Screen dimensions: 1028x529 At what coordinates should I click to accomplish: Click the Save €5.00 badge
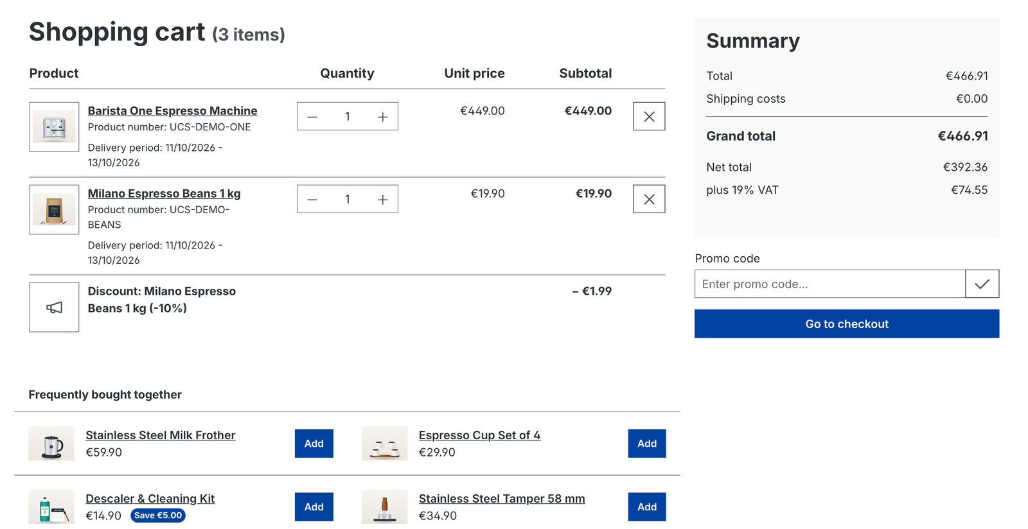(158, 516)
